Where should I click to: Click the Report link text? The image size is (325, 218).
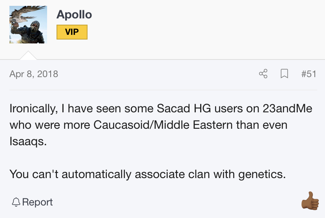tap(38, 202)
